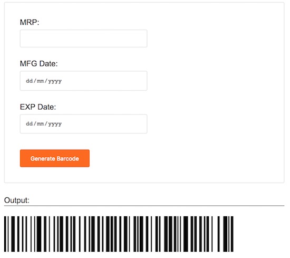The width and height of the screenshot is (290, 258).
Task: Select the yyyy segment of MFG Date
Action: pyautogui.click(x=55, y=81)
